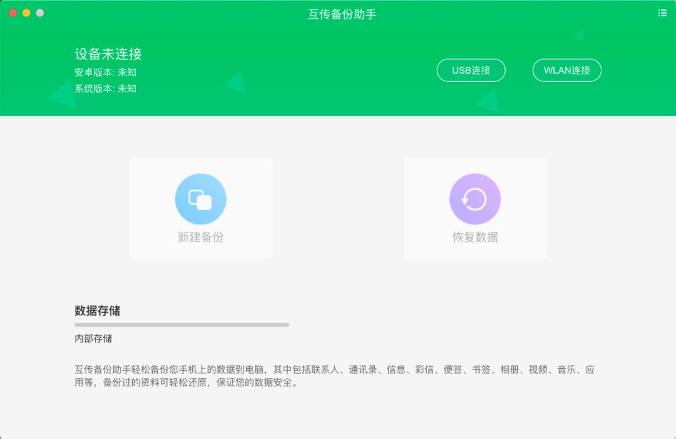Click the storage usage progress bar
676x439 pixels.
pos(182,325)
